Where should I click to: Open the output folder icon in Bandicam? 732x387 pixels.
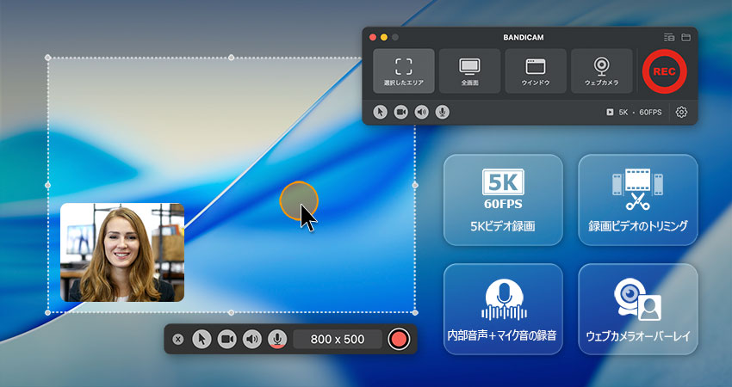point(686,37)
